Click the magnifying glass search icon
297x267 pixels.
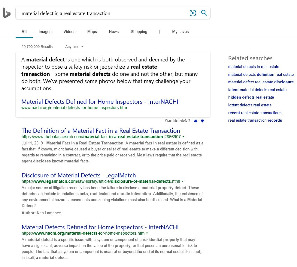click(204, 13)
